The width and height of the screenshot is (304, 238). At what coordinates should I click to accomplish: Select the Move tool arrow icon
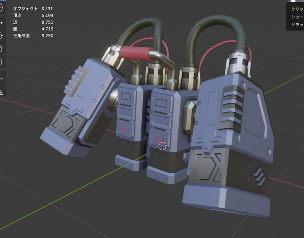pyautogui.click(x=1, y=23)
